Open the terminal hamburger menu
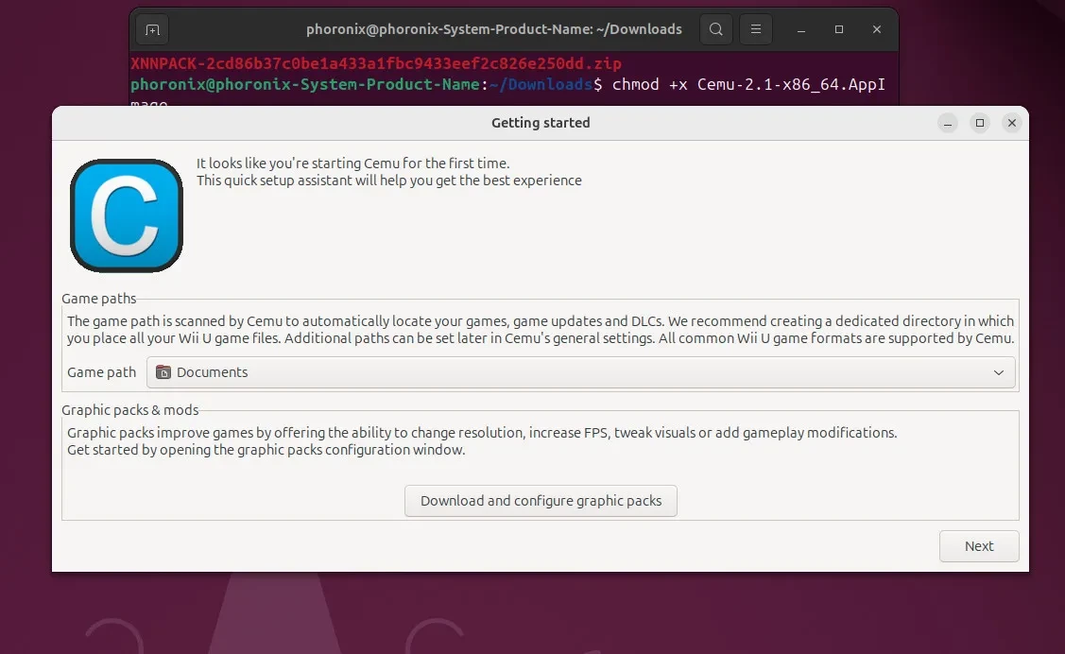Viewport: 1065px width, 654px height. pyautogui.click(x=756, y=29)
